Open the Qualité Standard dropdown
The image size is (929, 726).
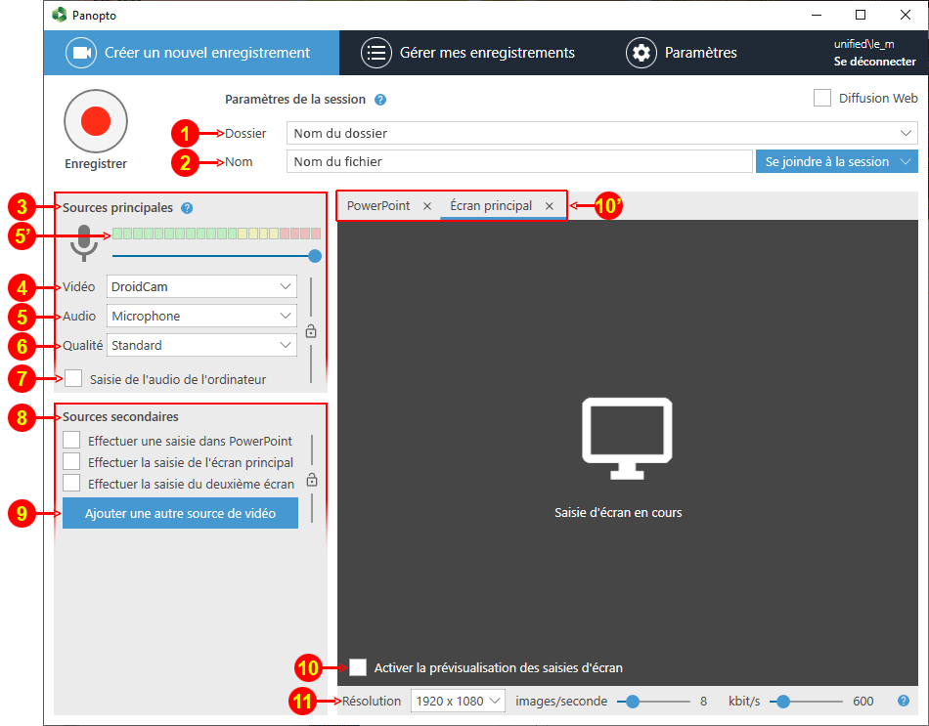pyautogui.click(x=201, y=345)
